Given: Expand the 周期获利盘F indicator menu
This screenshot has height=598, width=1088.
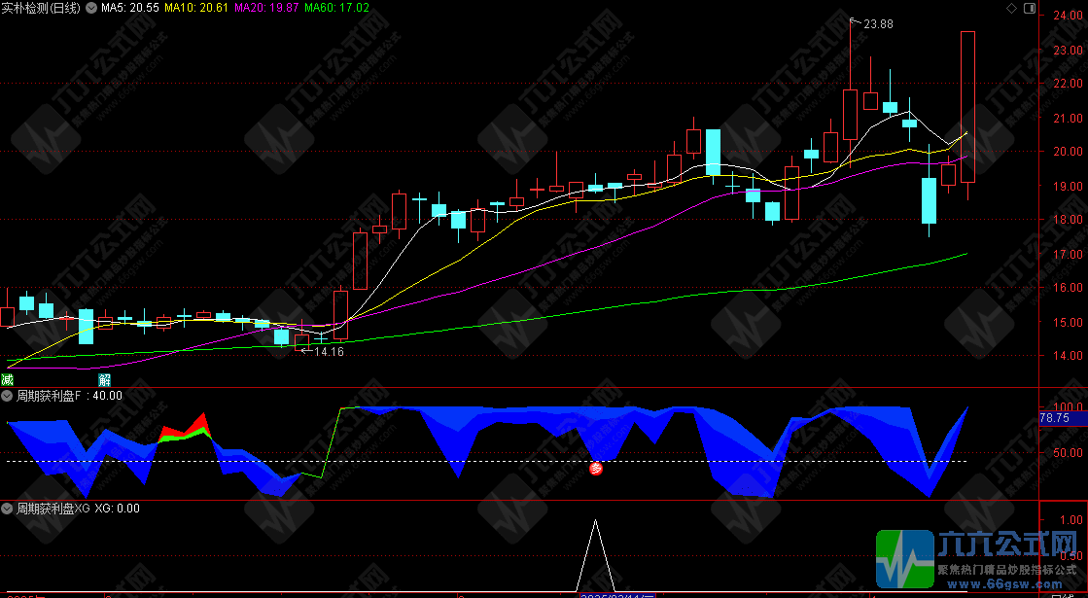Looking at the screenshot, I should coord(8,396).
